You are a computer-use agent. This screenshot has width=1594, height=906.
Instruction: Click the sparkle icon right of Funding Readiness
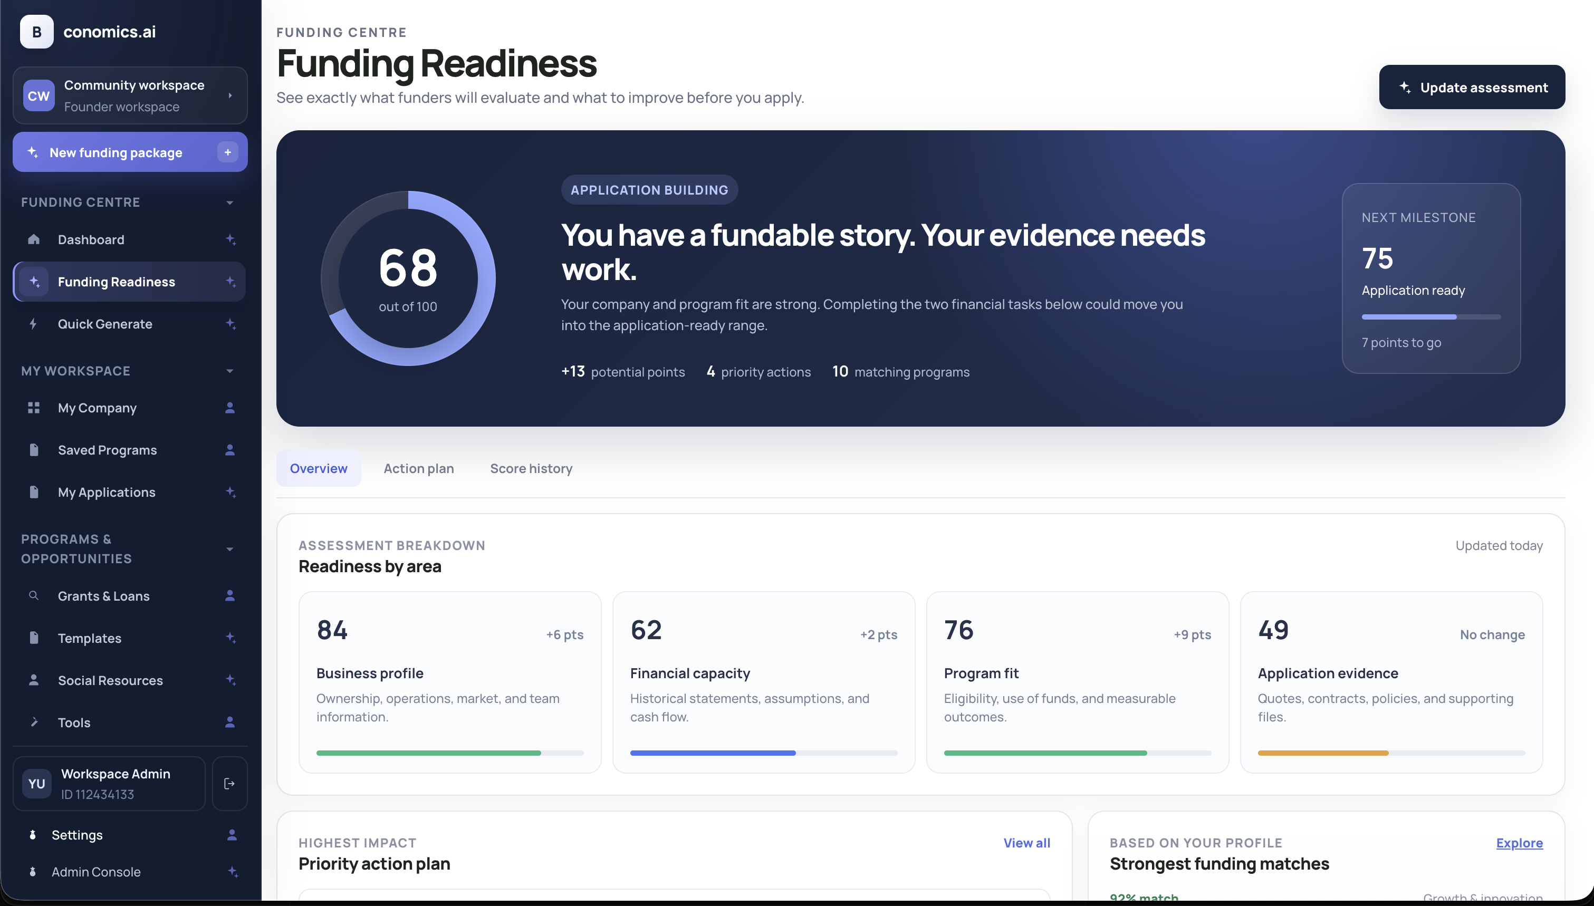click(x=230, y=282)
